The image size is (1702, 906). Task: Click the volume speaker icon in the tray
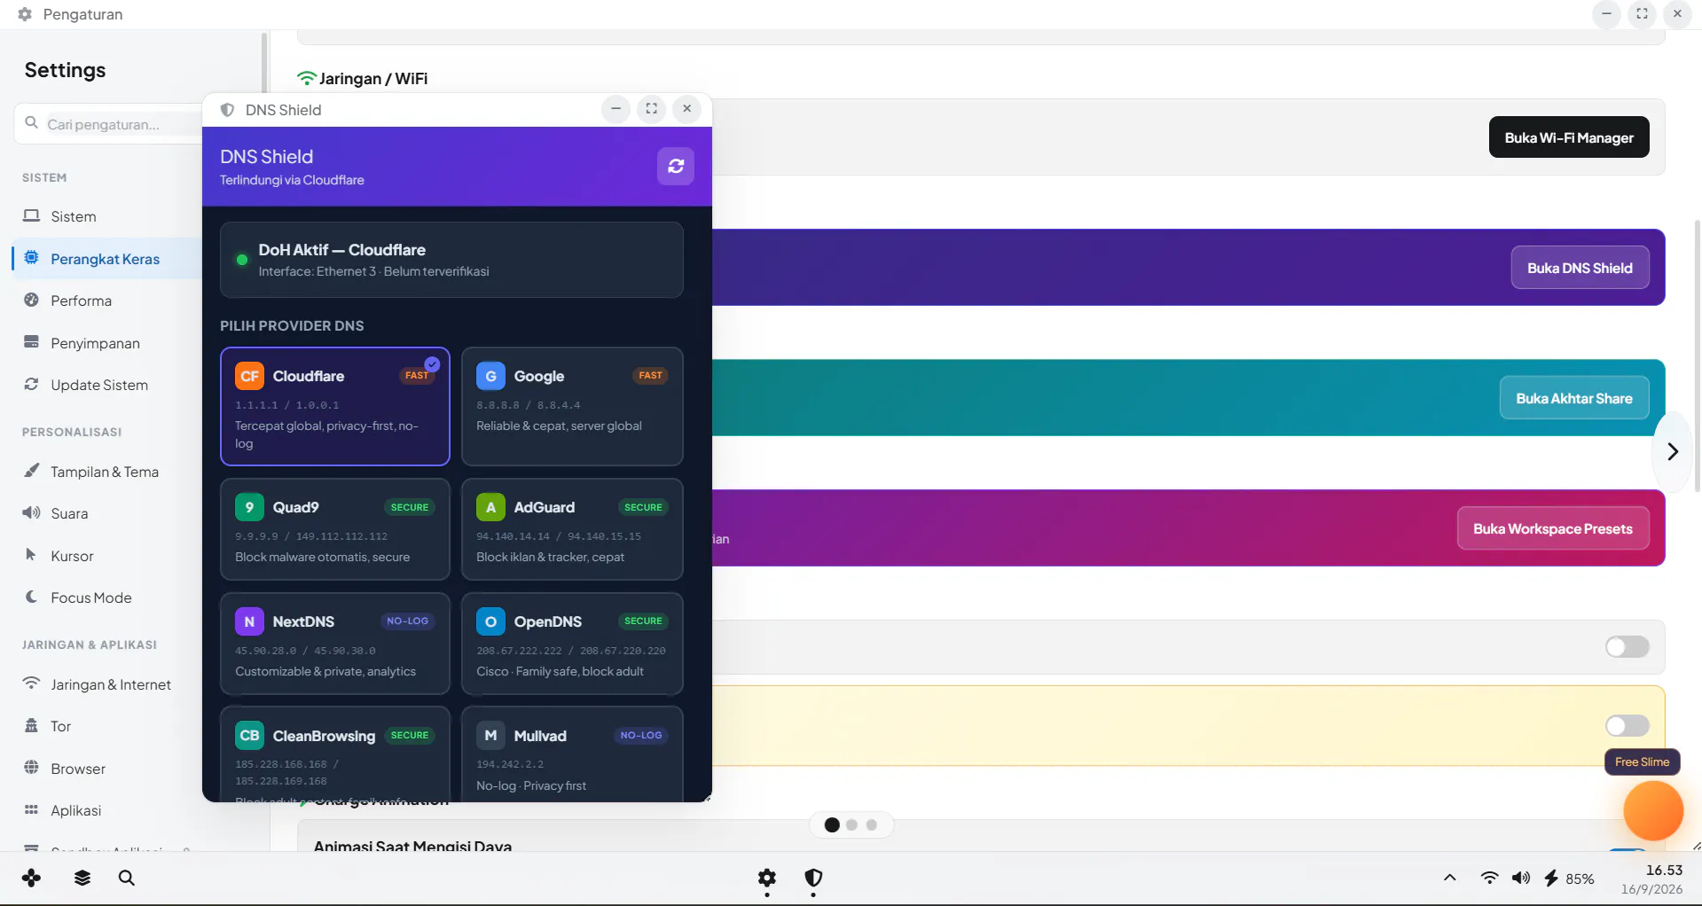click(1521, 878)
